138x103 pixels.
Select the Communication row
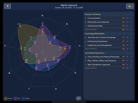tap(108, 18)
